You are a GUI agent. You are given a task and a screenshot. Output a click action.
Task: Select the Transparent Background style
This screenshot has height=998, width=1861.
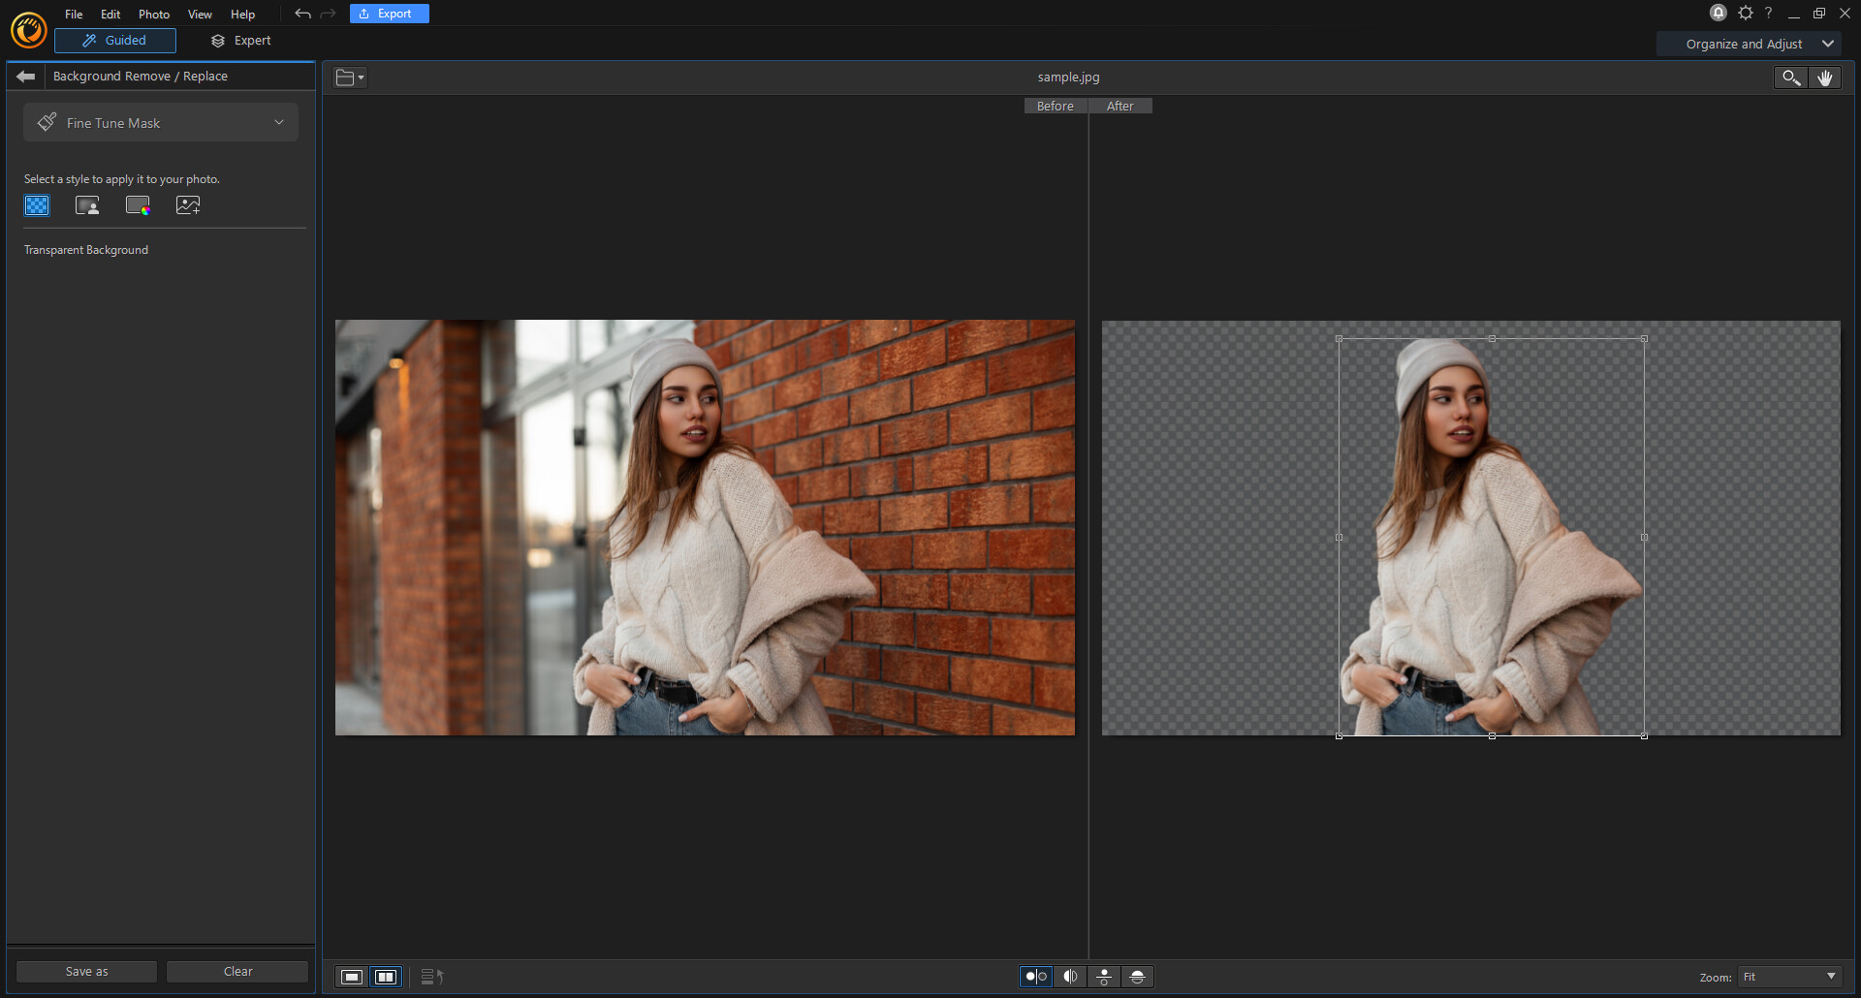click(x=37, y=205)
